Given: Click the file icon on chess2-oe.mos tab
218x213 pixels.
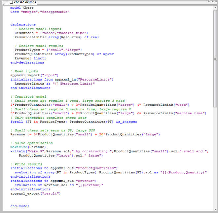Looking at the screenshot, I should click(12, 2).
